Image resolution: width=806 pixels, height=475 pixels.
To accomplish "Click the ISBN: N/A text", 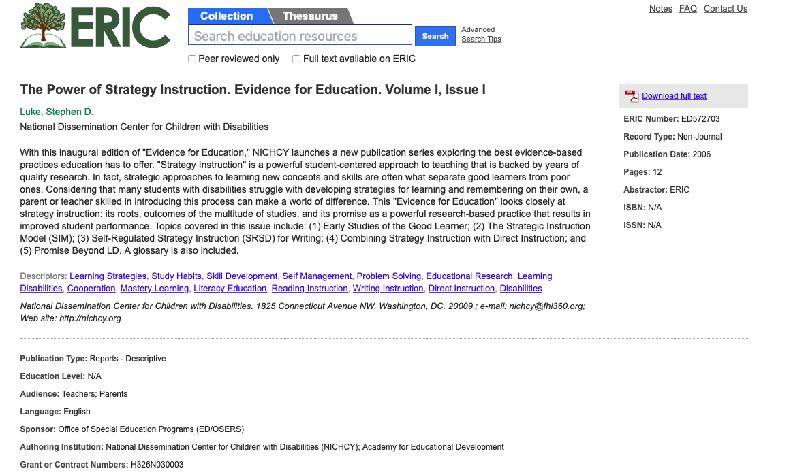I will [642, 208].
